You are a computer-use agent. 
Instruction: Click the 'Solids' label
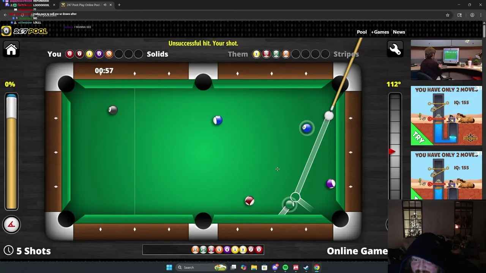click(x=157, y=54)
